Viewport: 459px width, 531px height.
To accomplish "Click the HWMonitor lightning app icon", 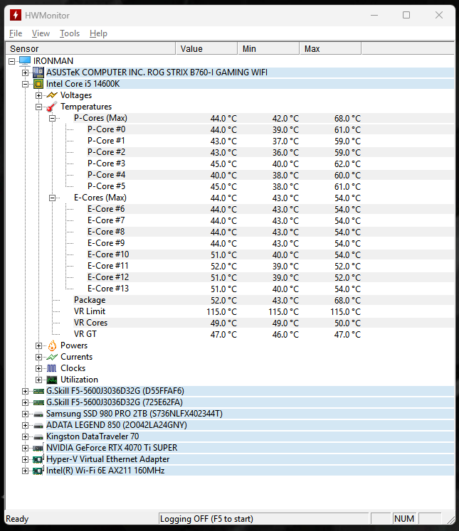I will 15,15.
